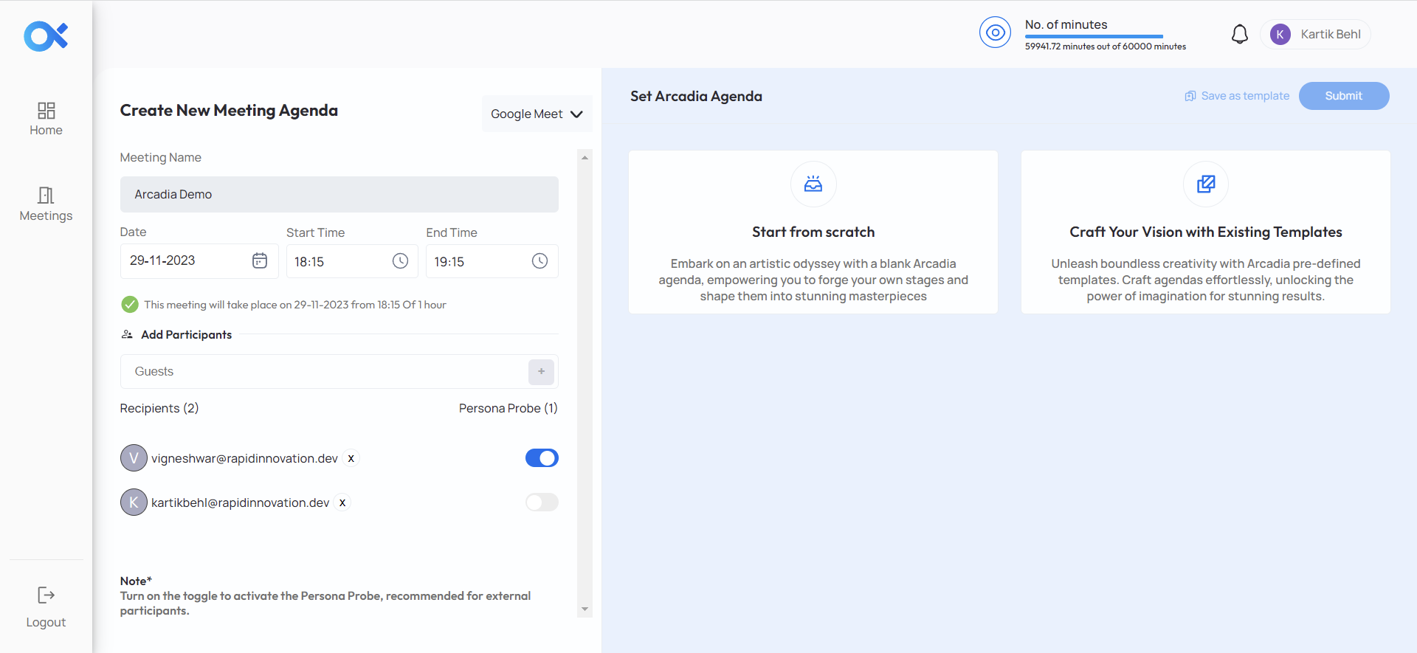
Task: Choose Craft Your Vision with Existing Templates
Action: click(x=1205, y=232)
